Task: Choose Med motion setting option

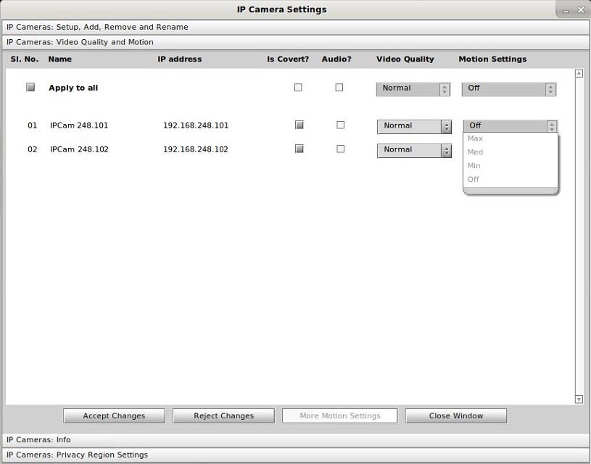Action: coord(476,152)
